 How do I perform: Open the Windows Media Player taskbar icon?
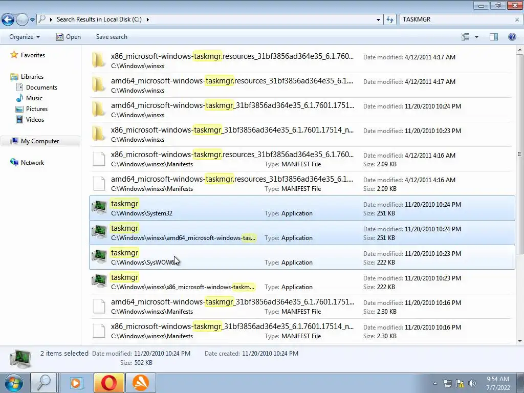76,383
